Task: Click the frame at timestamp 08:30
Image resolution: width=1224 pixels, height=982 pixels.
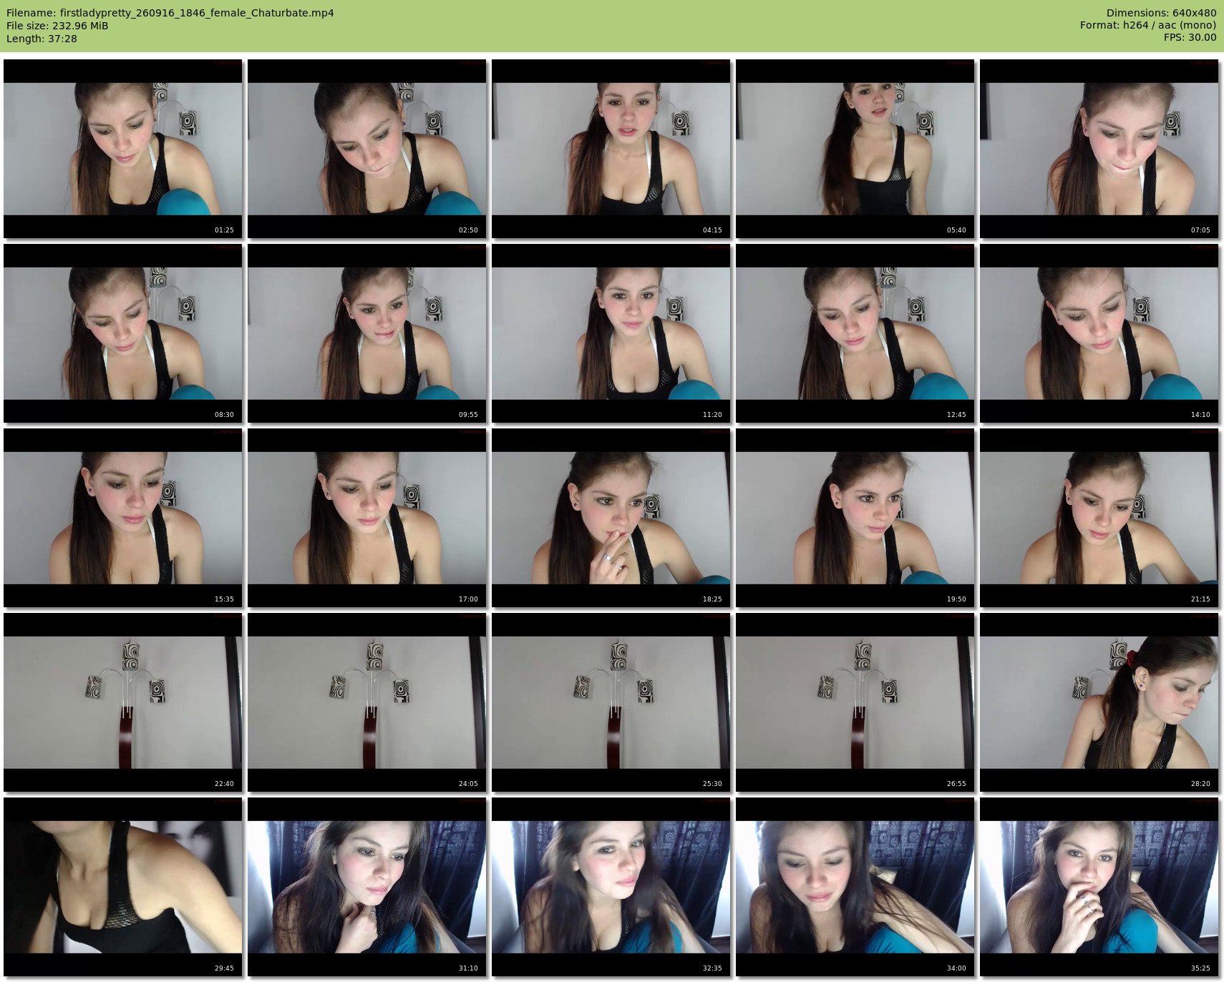Action: (122, 333)
